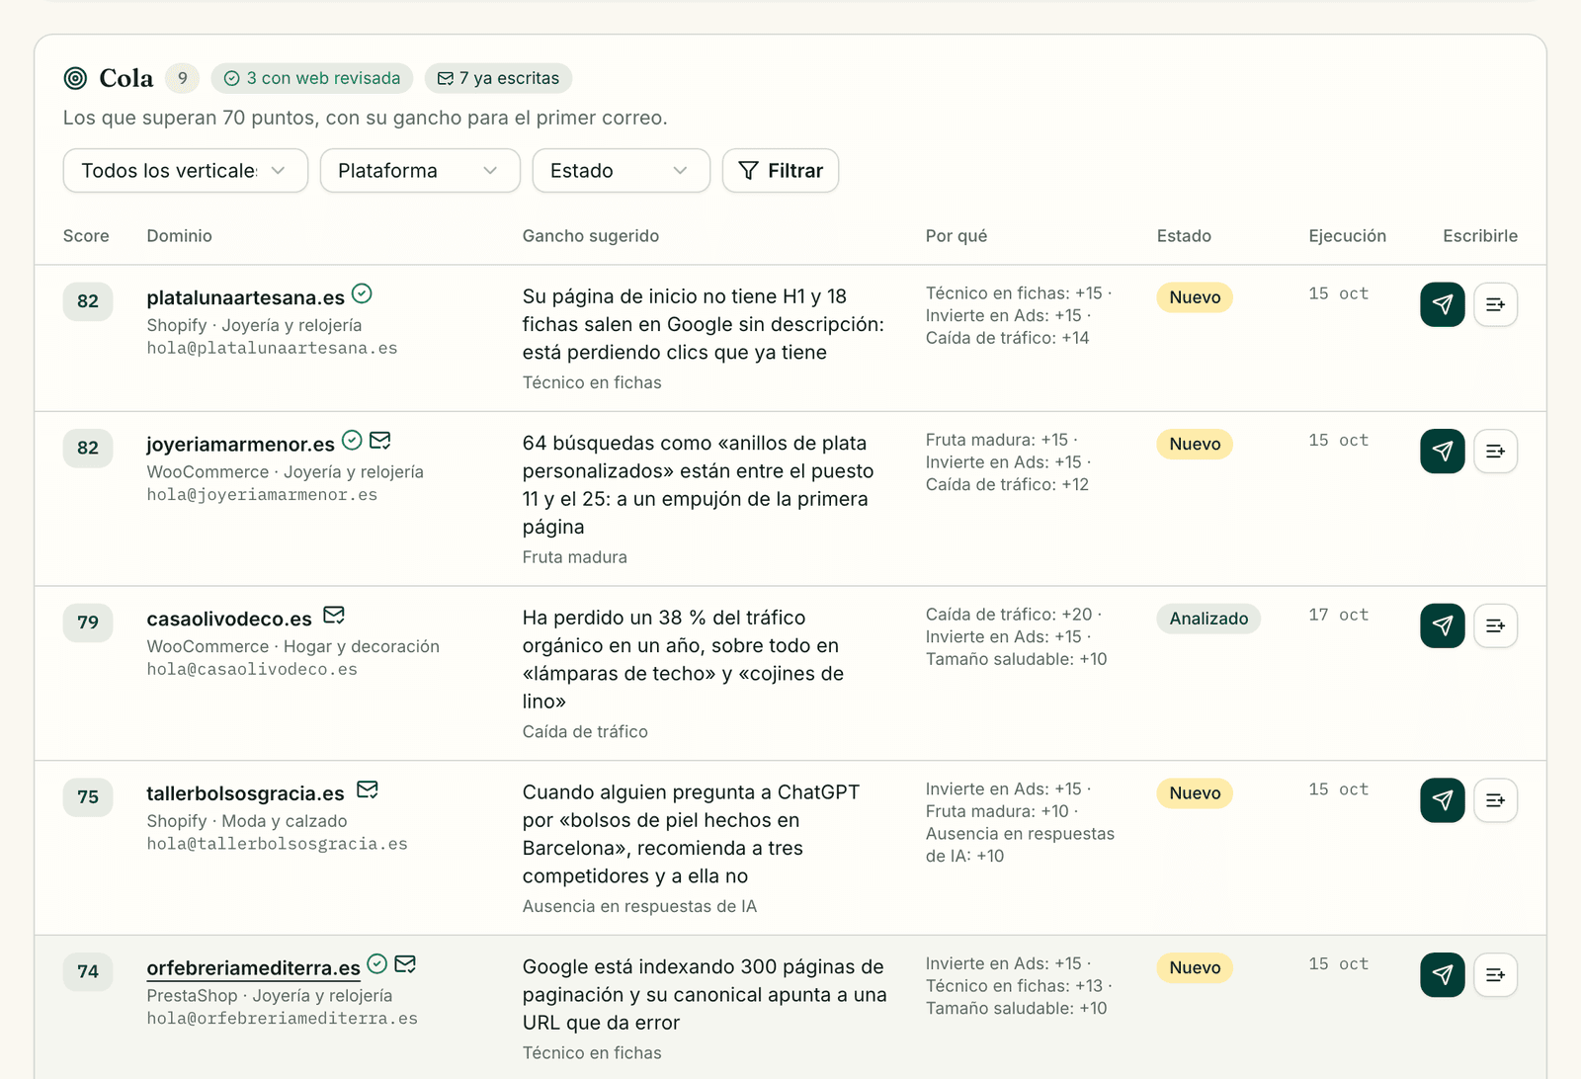Click email hola@tallerbolsosgracia.es
The height and width of the screenshot is (1079, 1581).
coord(277,844)
